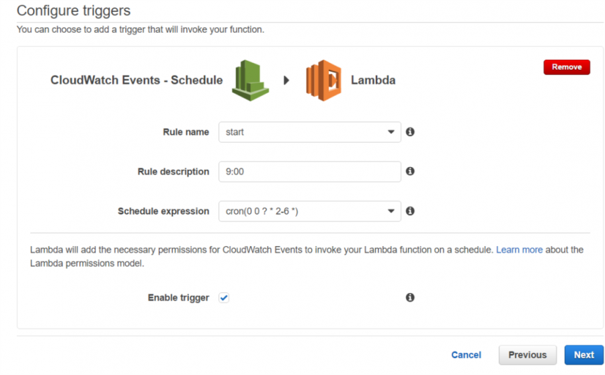Expand the Rule name dropdown arrow
Image resolution: width=605 pixels, height=375 pixels.
click(391, 132)
